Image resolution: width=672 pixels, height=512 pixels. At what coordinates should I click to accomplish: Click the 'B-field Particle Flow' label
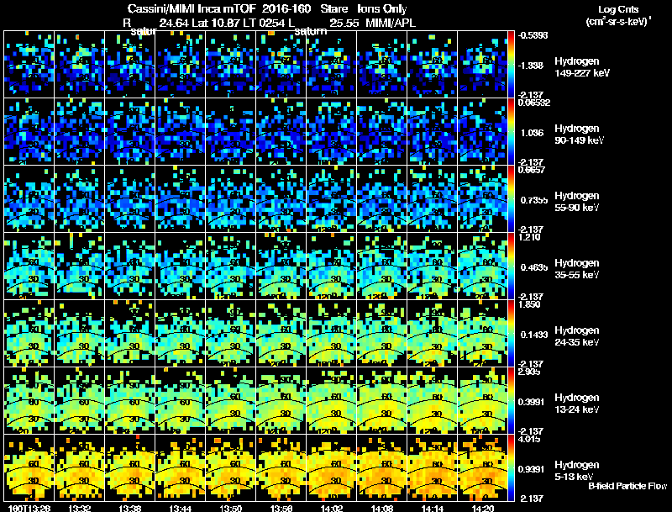click(627, 486)
